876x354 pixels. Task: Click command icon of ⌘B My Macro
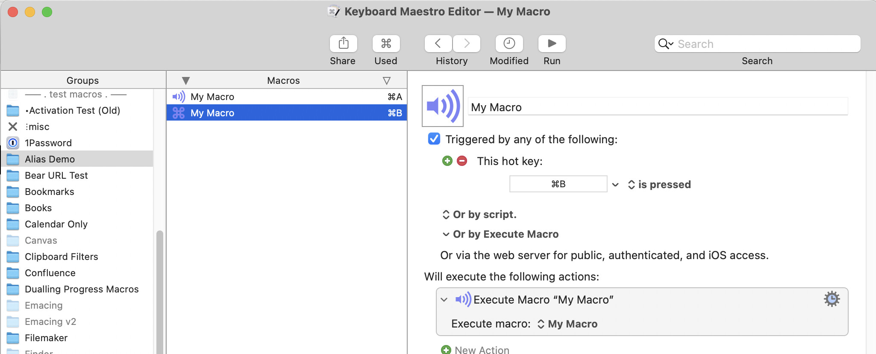179,113
